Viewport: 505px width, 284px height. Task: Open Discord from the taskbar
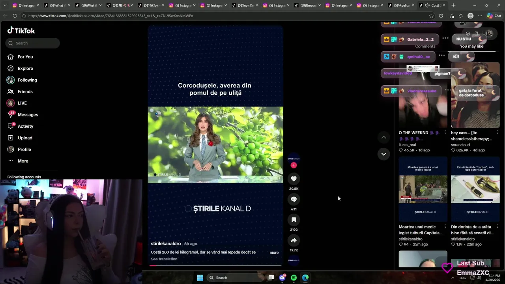click(x=282, y=278)
